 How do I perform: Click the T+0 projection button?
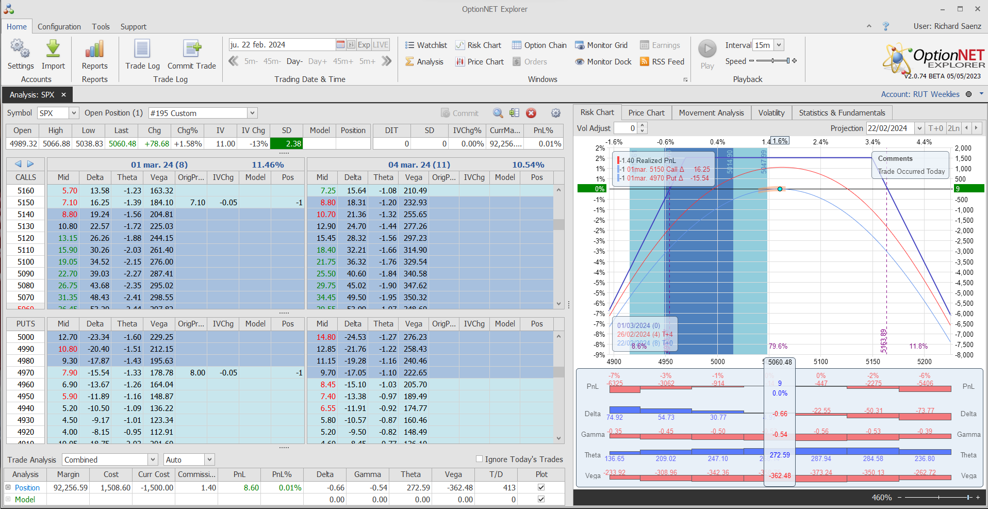tap(935, 128)
